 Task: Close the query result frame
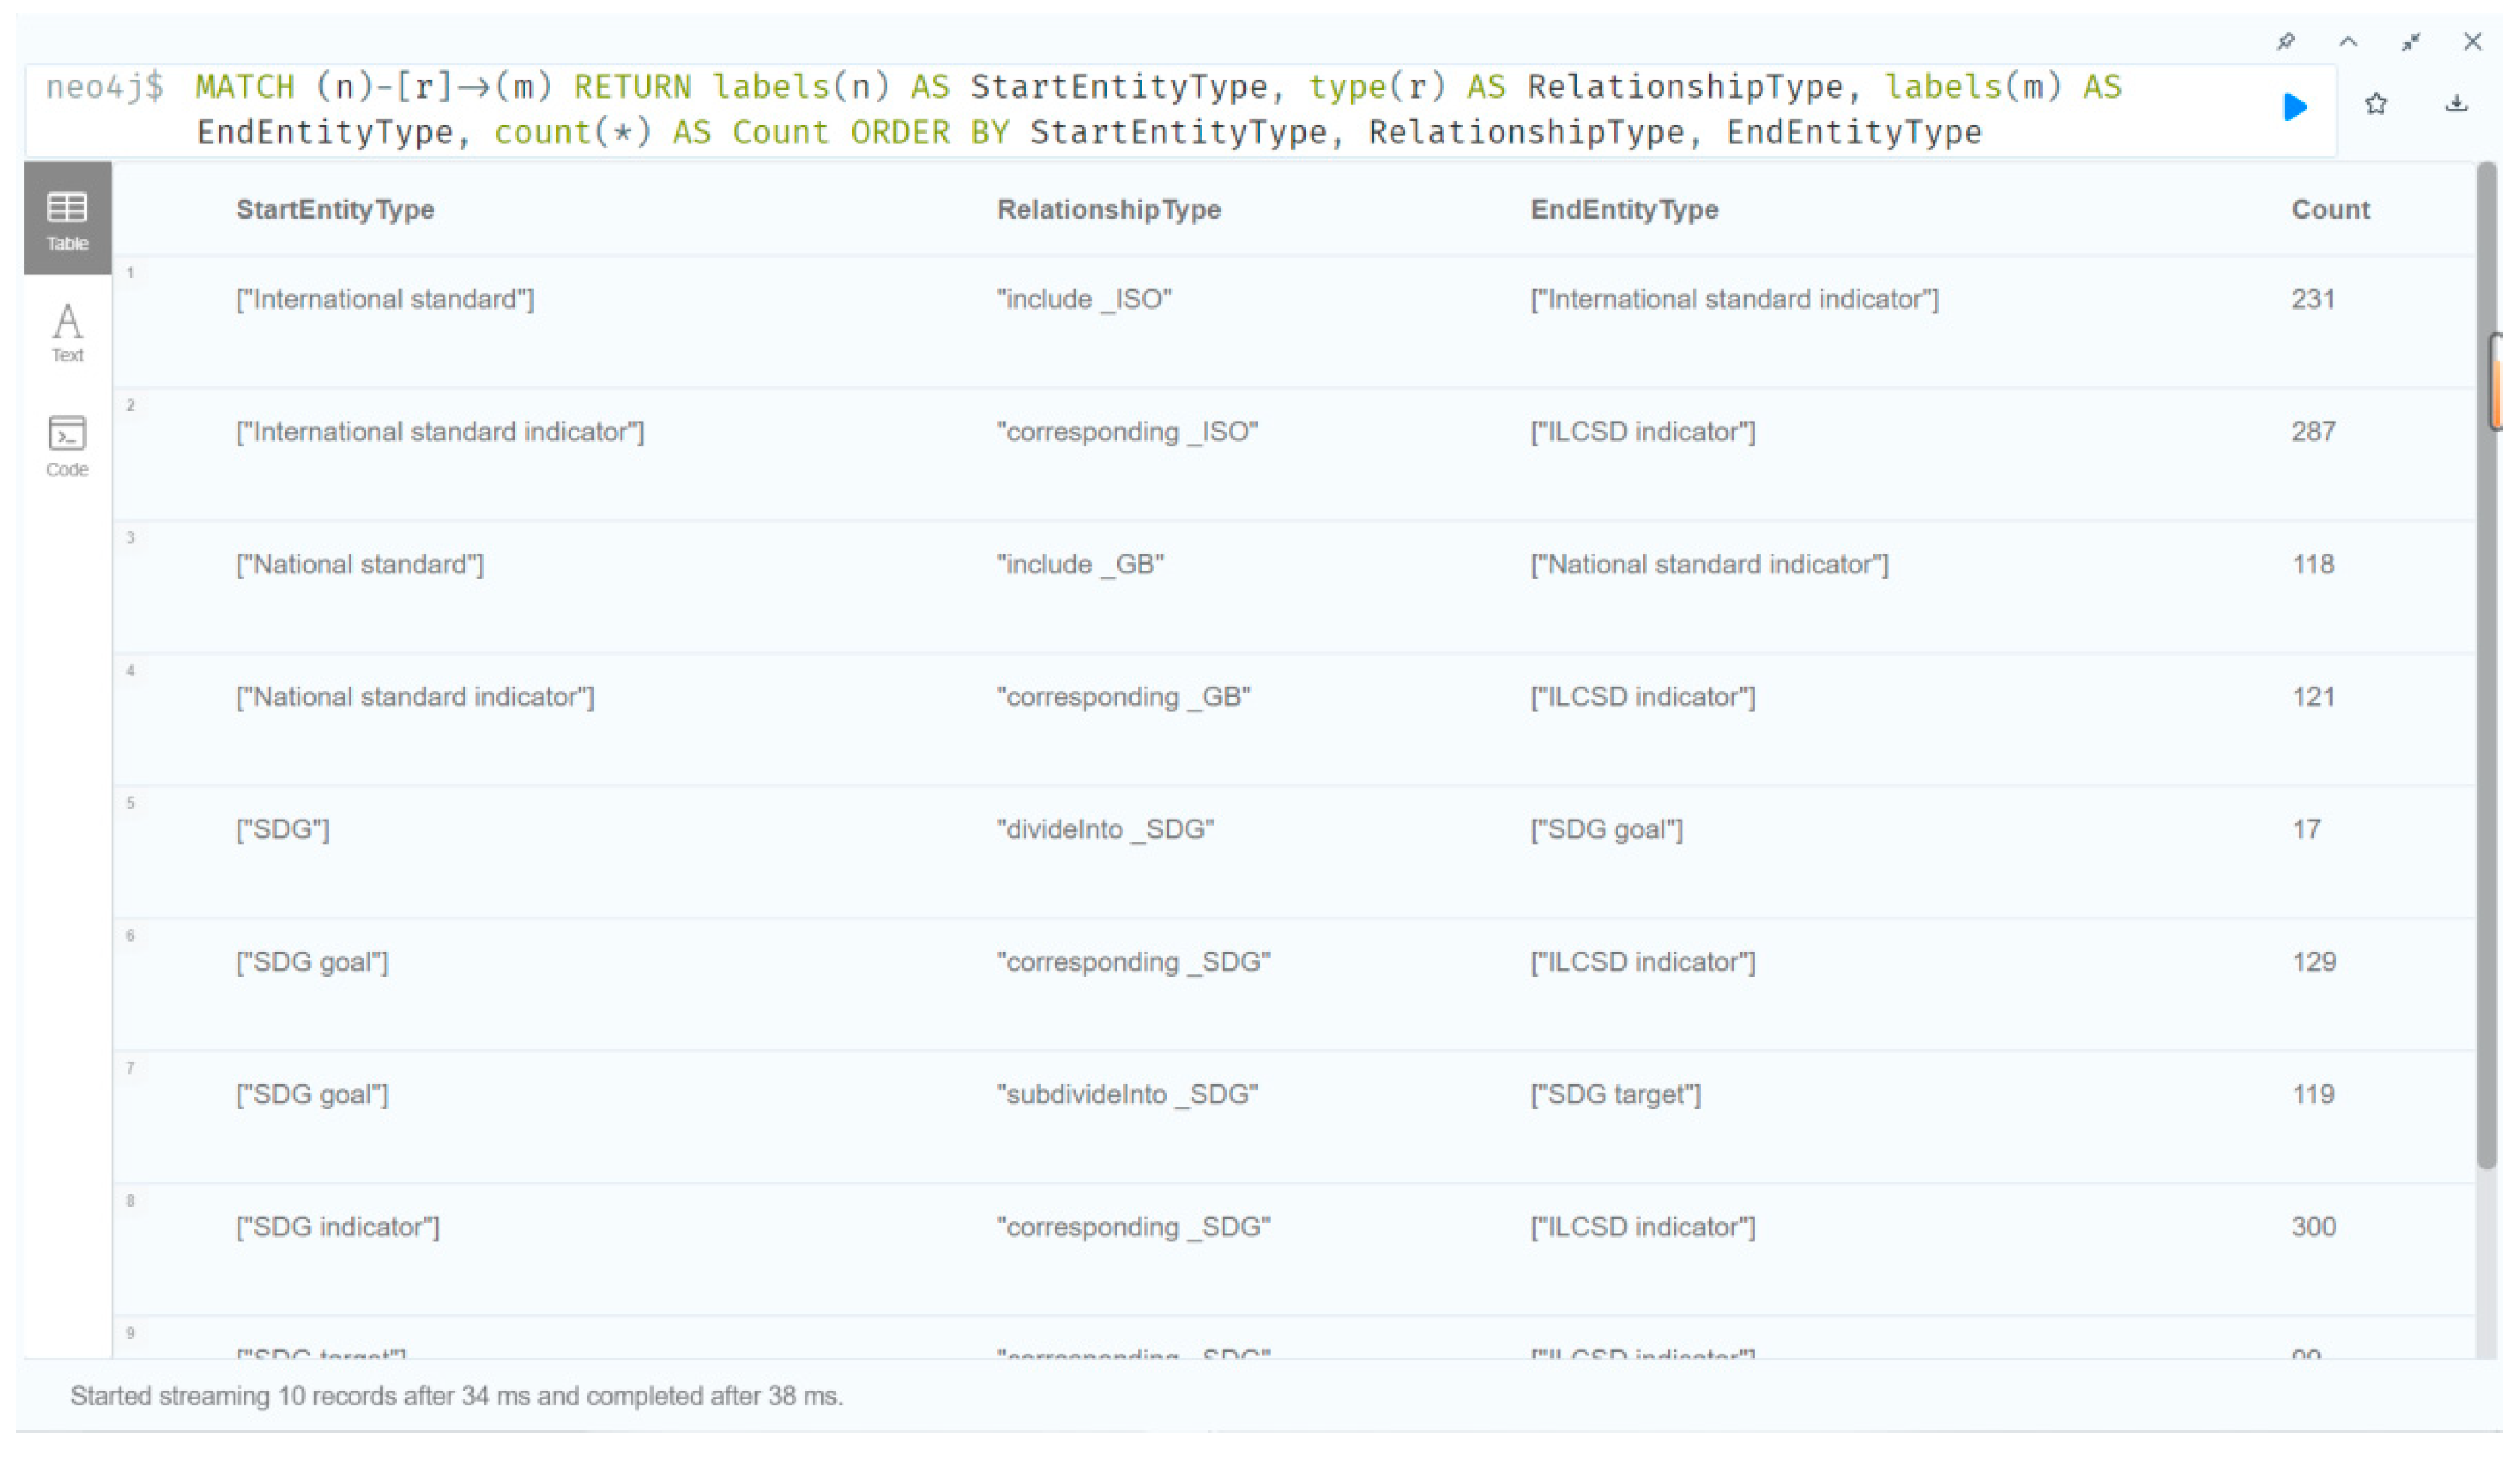click(2472, 42)
